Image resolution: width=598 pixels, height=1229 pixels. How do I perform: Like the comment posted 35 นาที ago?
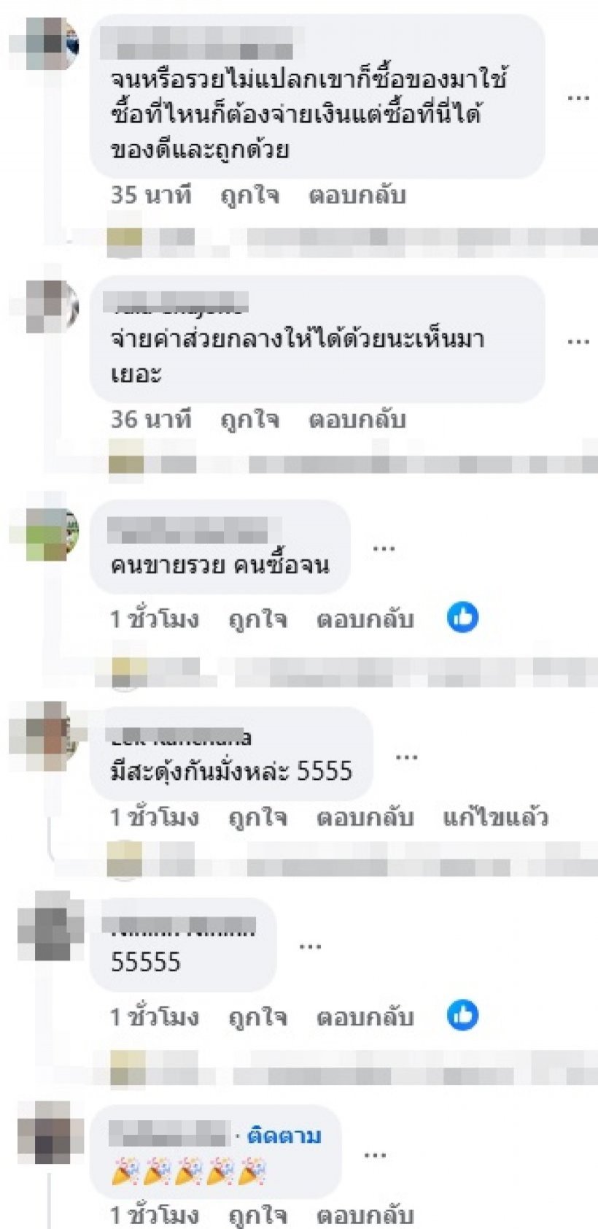(x=250, y=196)
